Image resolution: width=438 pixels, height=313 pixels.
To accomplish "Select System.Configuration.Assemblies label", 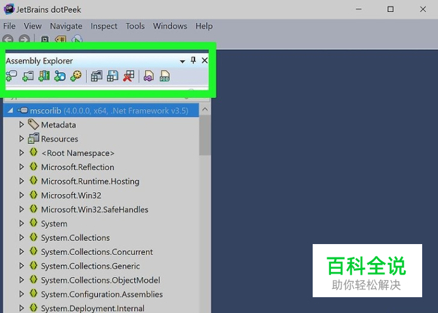I will click(x=102, y=294).
